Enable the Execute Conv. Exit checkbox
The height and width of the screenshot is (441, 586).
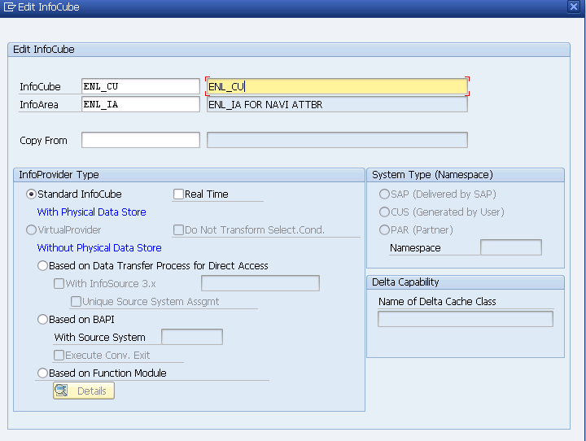59,355
